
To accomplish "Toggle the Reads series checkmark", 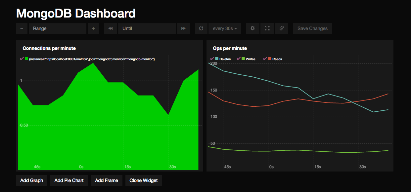I will [265, 58].
